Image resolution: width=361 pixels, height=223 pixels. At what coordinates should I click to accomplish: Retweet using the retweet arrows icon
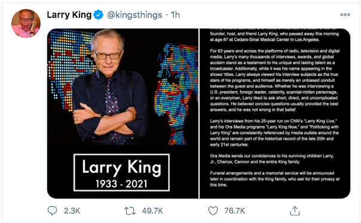pos(130,211)
